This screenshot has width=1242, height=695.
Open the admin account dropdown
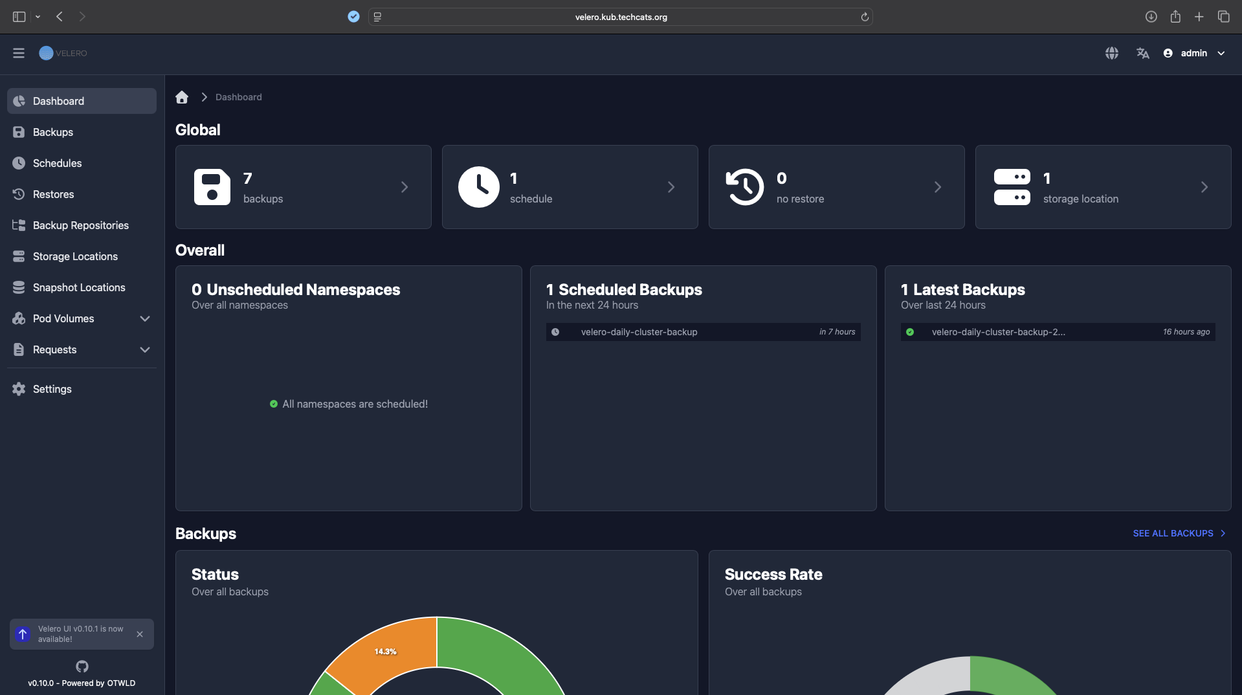(x=1194, y=52)
